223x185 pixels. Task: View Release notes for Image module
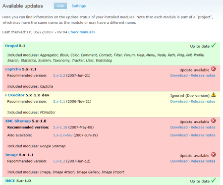[x=203, y=161]
